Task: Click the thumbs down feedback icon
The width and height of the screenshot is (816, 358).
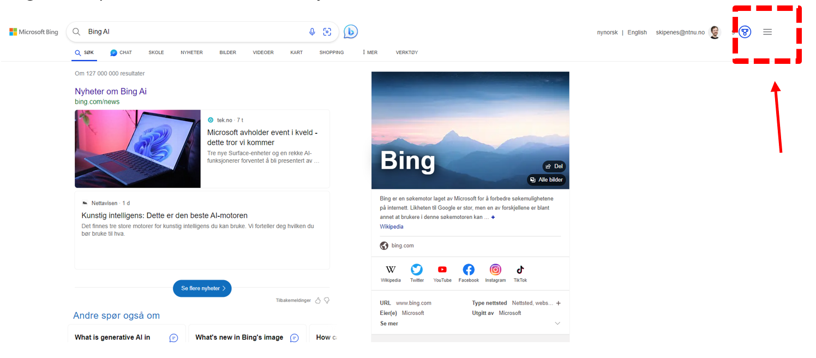Action: (x=327, y=300)
